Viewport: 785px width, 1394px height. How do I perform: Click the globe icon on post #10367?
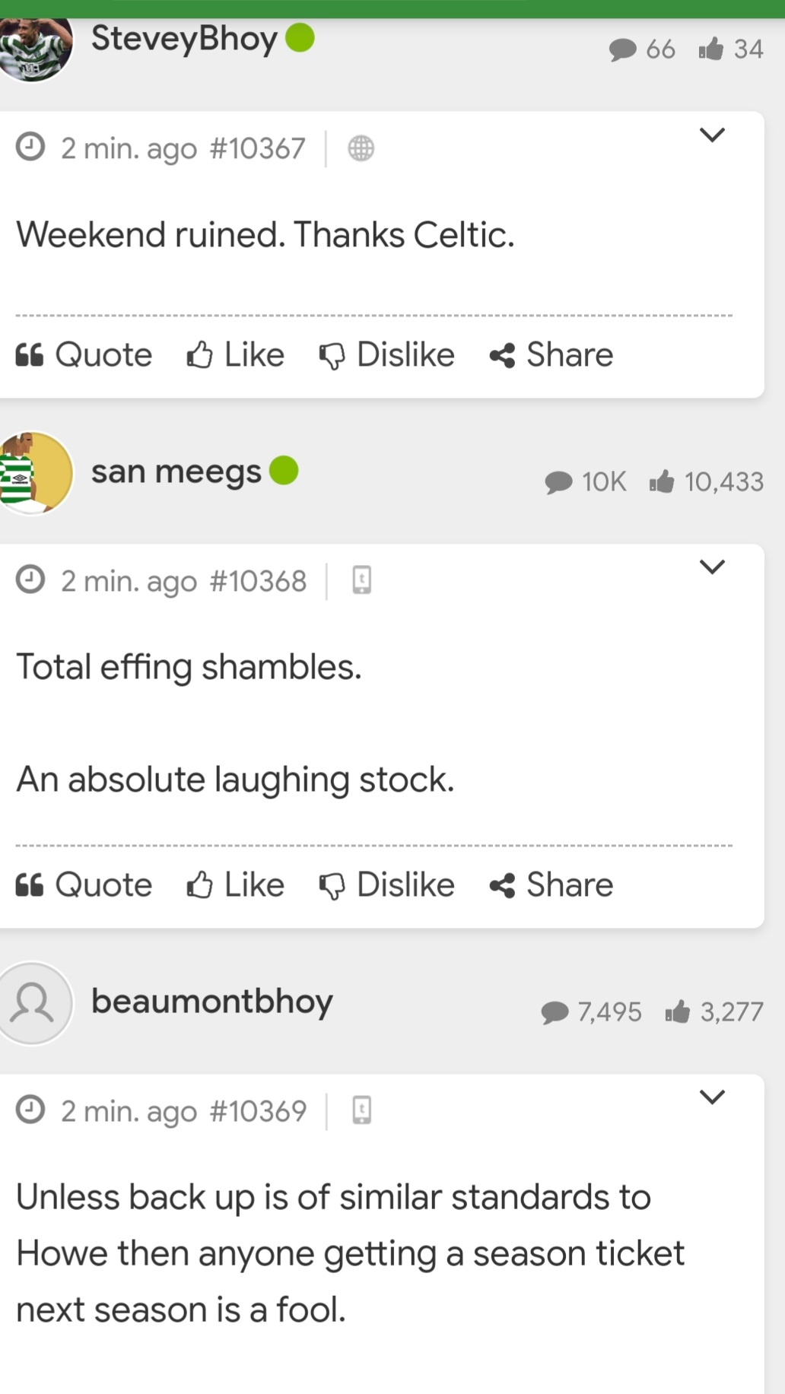click(361, 148)
